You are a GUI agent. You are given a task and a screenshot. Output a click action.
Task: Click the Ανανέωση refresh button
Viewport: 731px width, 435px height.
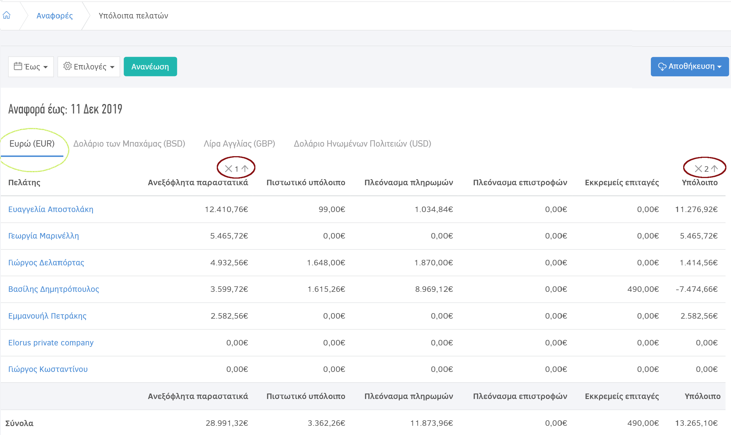(x=150, y=67)
